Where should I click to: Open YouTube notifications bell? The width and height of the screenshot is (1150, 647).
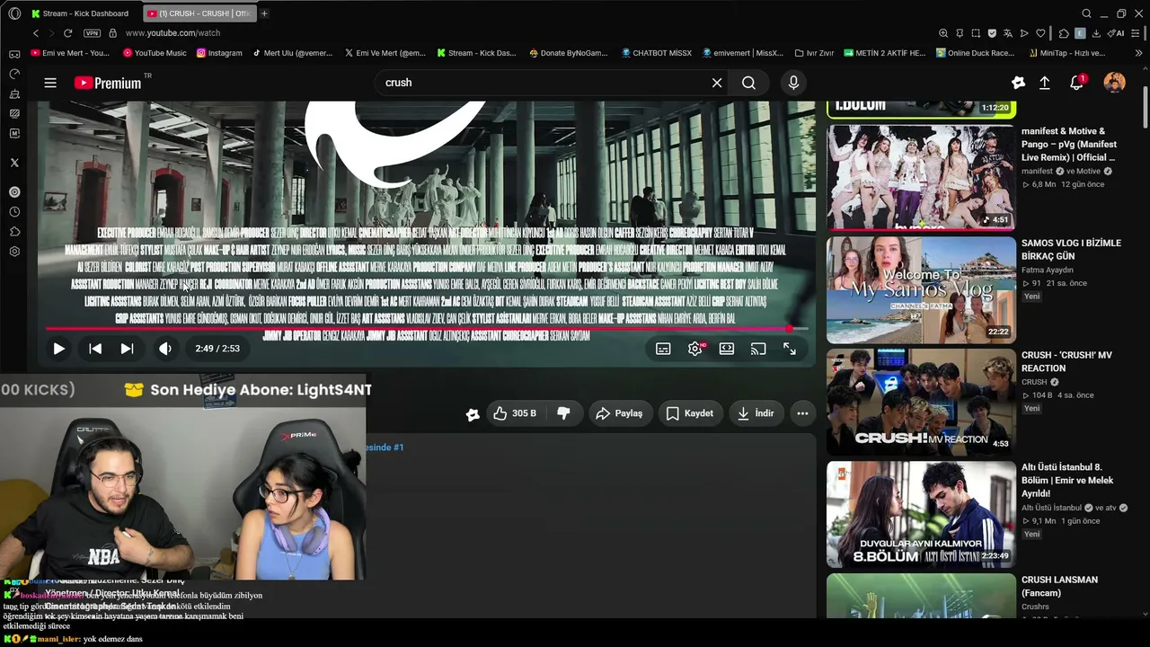[x=1076, y=83]
